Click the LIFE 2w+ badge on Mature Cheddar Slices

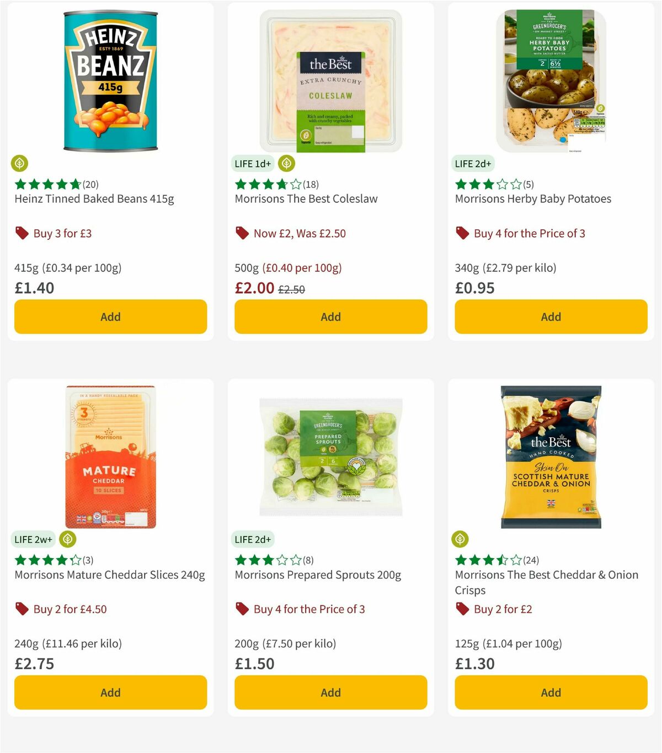33,539
